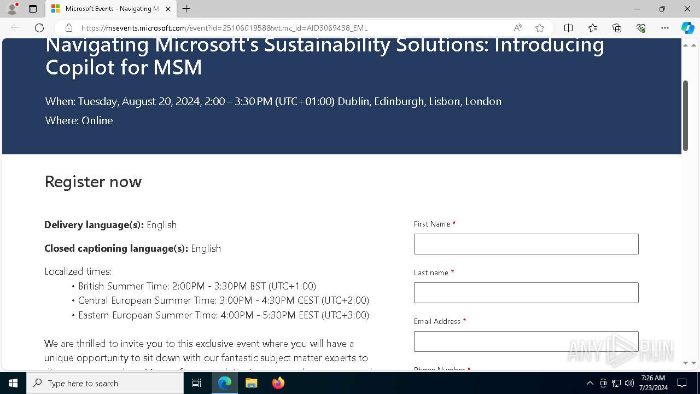
Task: Toggle split screen view
Action: 568,28
